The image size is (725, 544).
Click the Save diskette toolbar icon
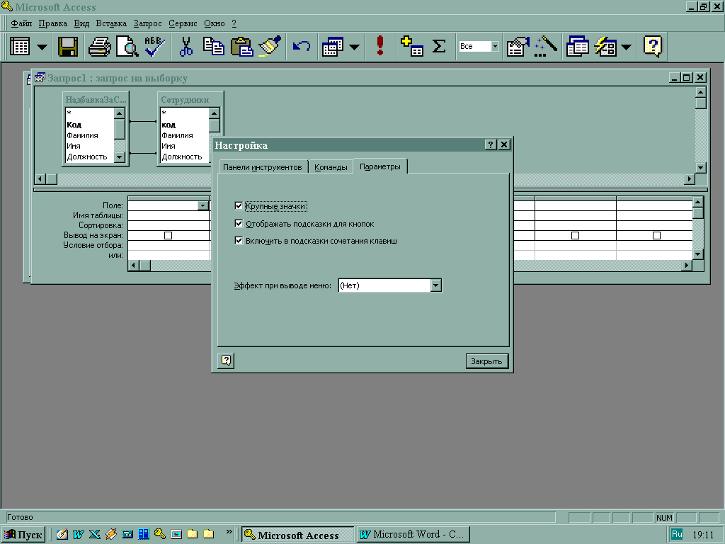(x=68, y=47)
